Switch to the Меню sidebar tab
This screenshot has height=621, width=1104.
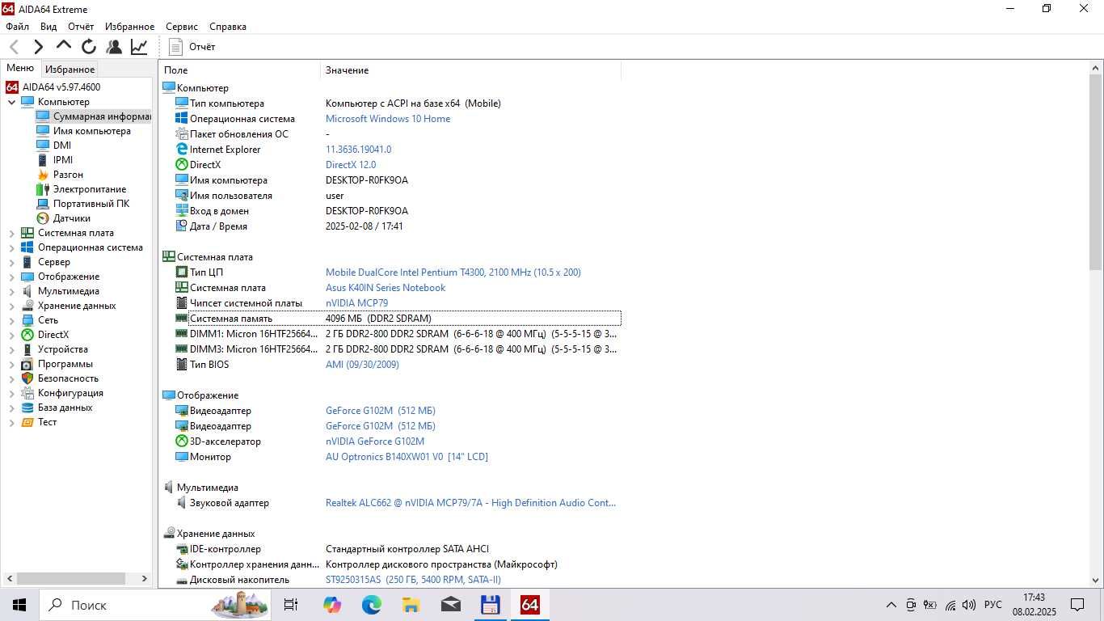pyautogui.click(x=20, y=69)
